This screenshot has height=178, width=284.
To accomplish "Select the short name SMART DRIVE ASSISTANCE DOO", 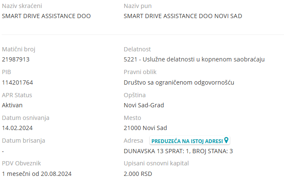I will pyautogui.click(x=46, y=16).
